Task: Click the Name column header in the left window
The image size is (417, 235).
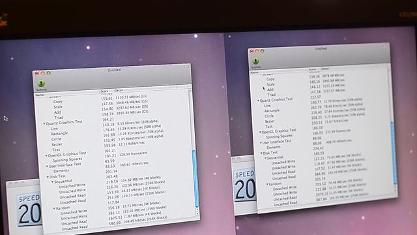Action: [x=40, y=94]
